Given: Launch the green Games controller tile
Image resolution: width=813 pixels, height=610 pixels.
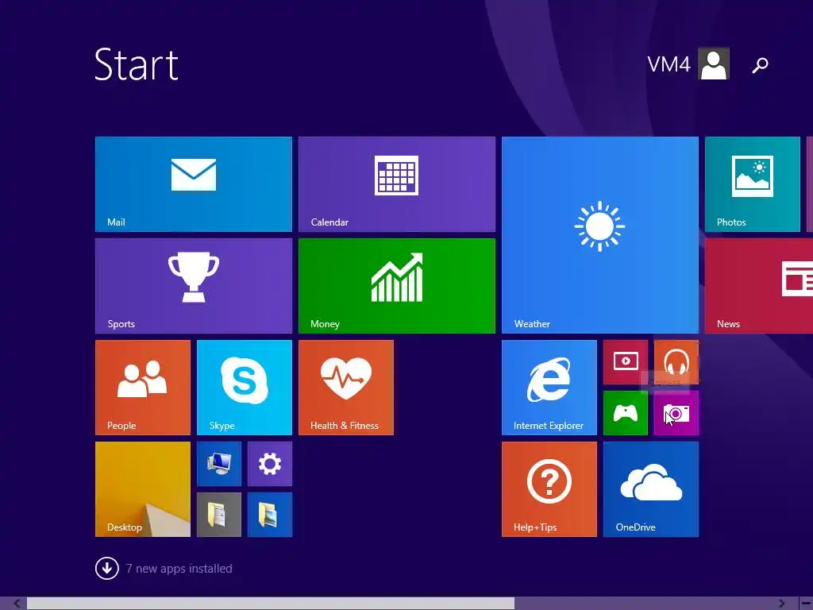Looking at the screenshot, I should pos(626,413).
